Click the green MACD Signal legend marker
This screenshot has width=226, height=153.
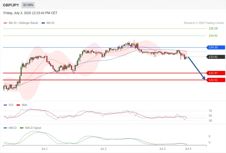22,128
